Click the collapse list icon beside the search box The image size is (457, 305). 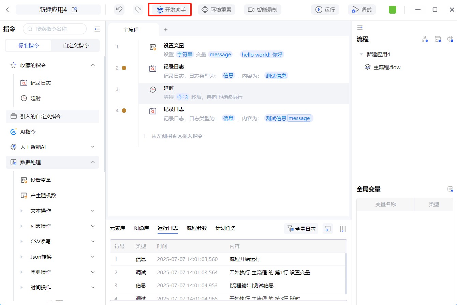click(x=97, y=29)
